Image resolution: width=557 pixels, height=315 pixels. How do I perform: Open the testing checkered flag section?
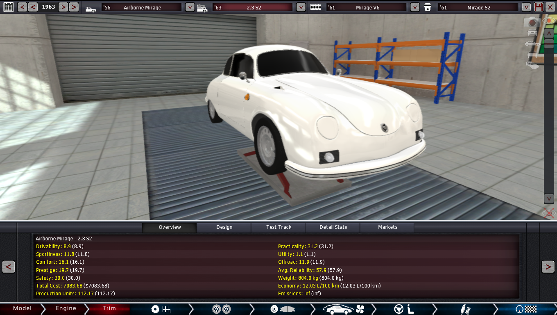pos(526,309)
